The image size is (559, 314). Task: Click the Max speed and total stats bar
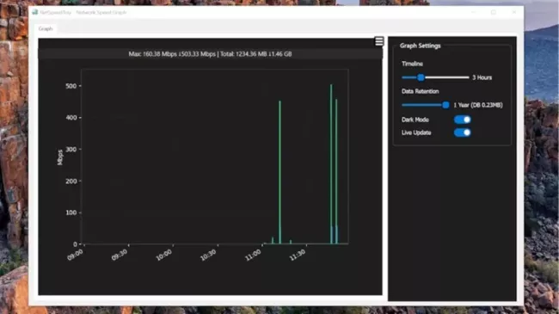pos(211,54)
